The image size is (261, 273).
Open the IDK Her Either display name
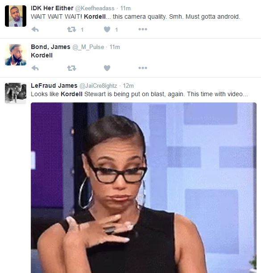[x=52, y=8]
